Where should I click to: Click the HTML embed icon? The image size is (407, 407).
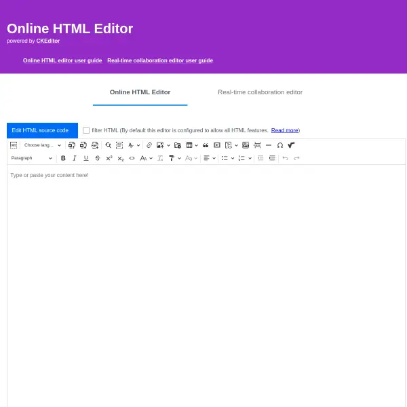[246, 145]
